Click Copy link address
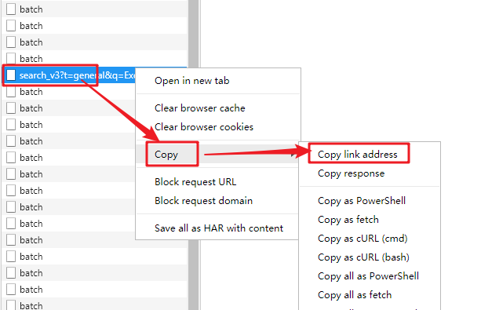This screenshot has width=481, height=310. (x=357, y=155)
